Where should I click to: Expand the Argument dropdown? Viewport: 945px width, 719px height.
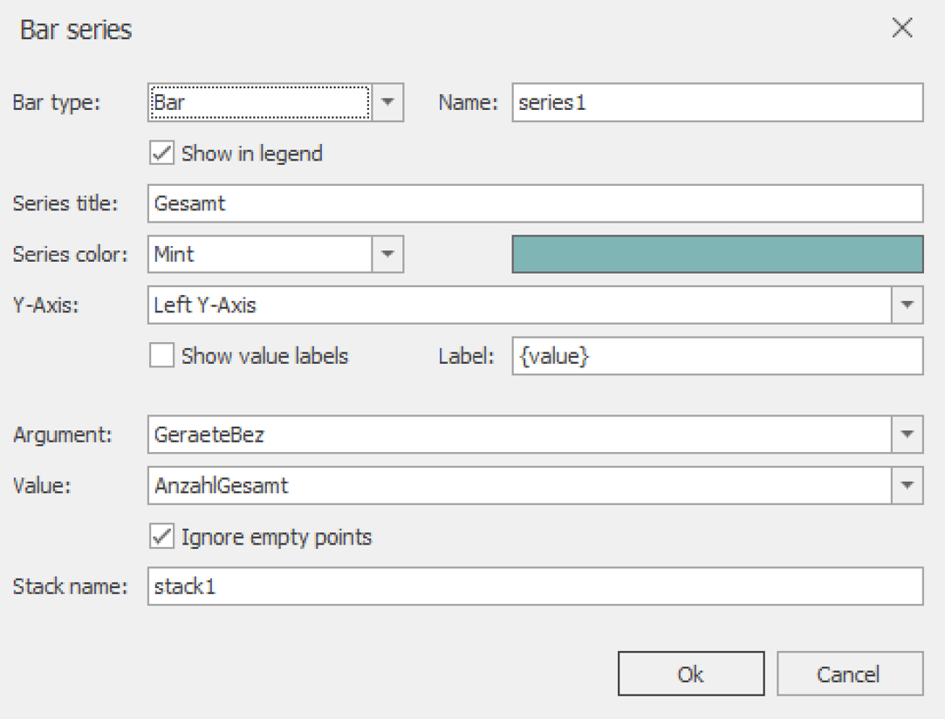click(x=907, y=435)
